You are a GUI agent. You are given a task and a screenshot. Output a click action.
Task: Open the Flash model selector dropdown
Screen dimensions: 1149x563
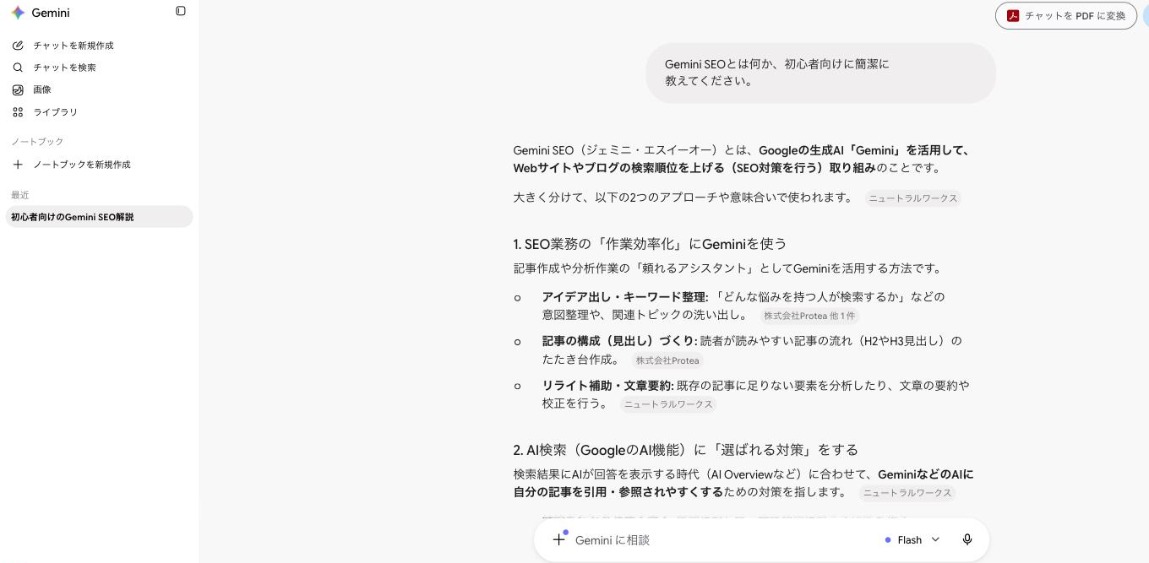[x=912, y=539]
